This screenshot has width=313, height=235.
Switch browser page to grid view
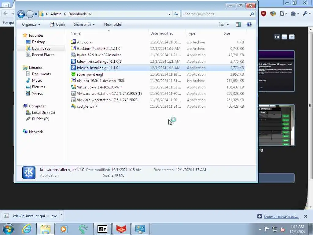(x=277, y=37)
